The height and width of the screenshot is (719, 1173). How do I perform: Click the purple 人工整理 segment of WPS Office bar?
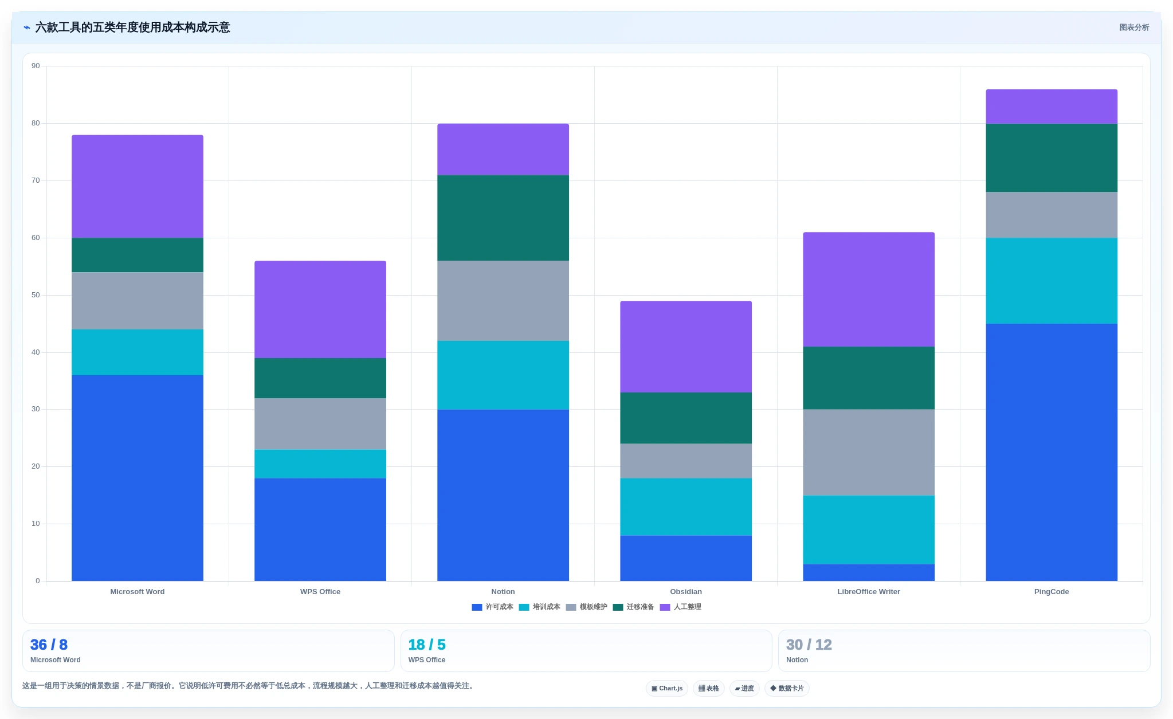pyautogui.click(x=320, y=309)
